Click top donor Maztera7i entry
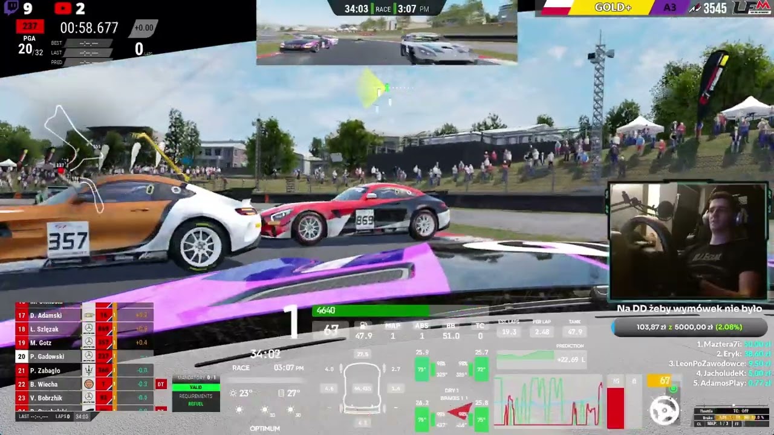The height and width of the screenshot is (435, 774). click(x=733, y=344)
